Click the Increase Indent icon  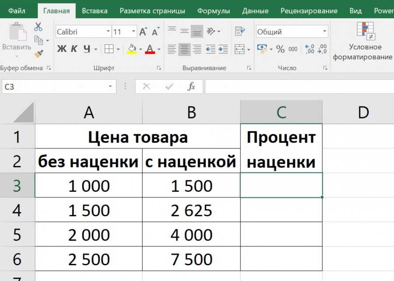(x=223, y=49)
